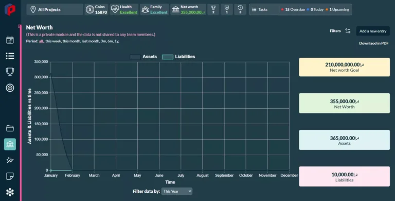Click the Filters sliders icon
The width and height of the screenshot is (395, 201).
coord(348,31)
